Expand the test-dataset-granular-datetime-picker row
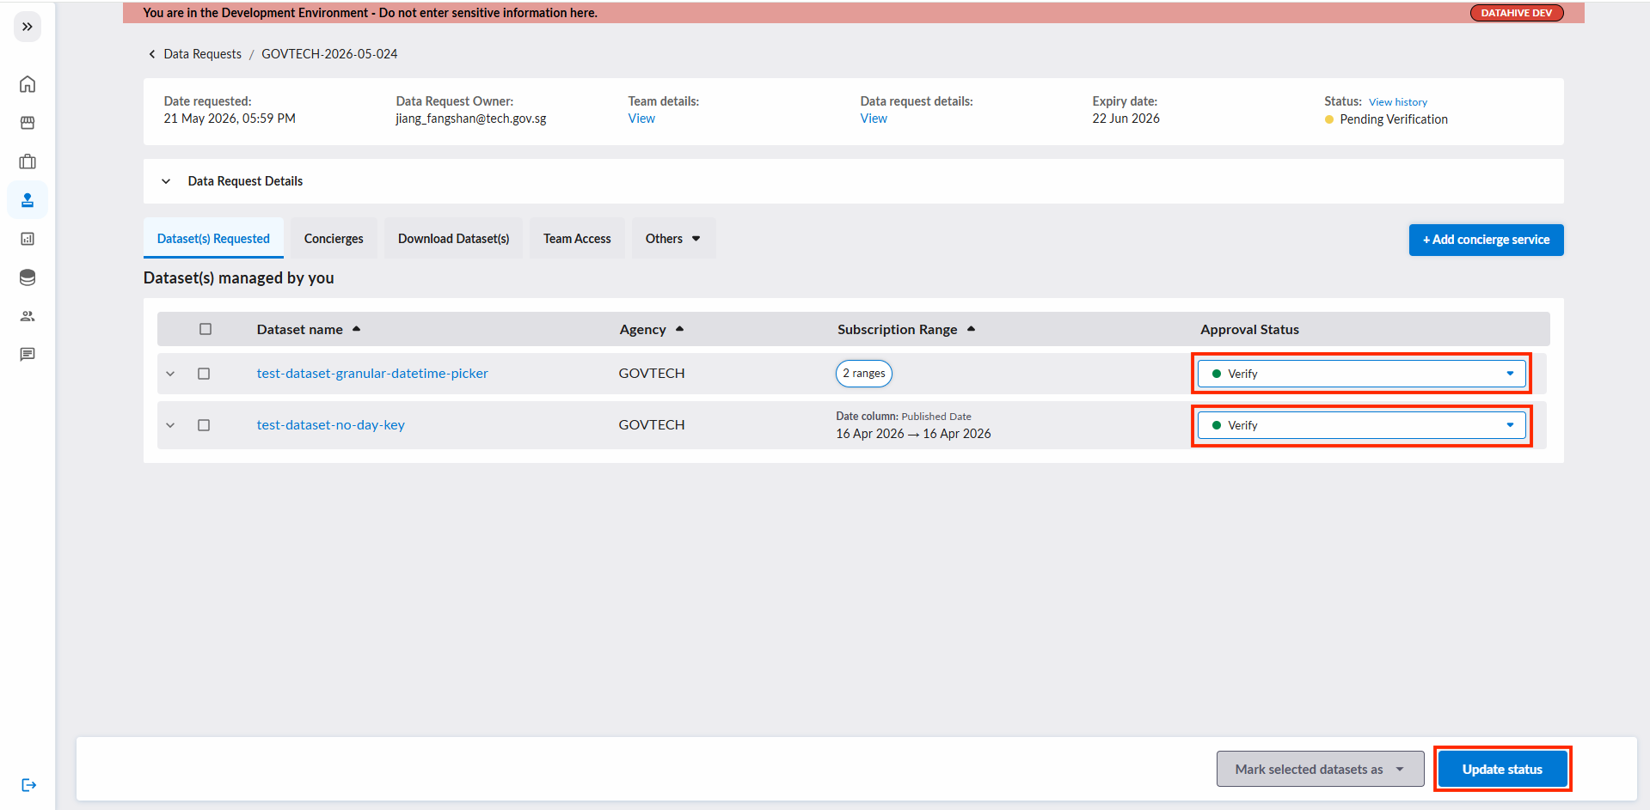The height and width of the screenshot is (810, 1650). [170, 374]
